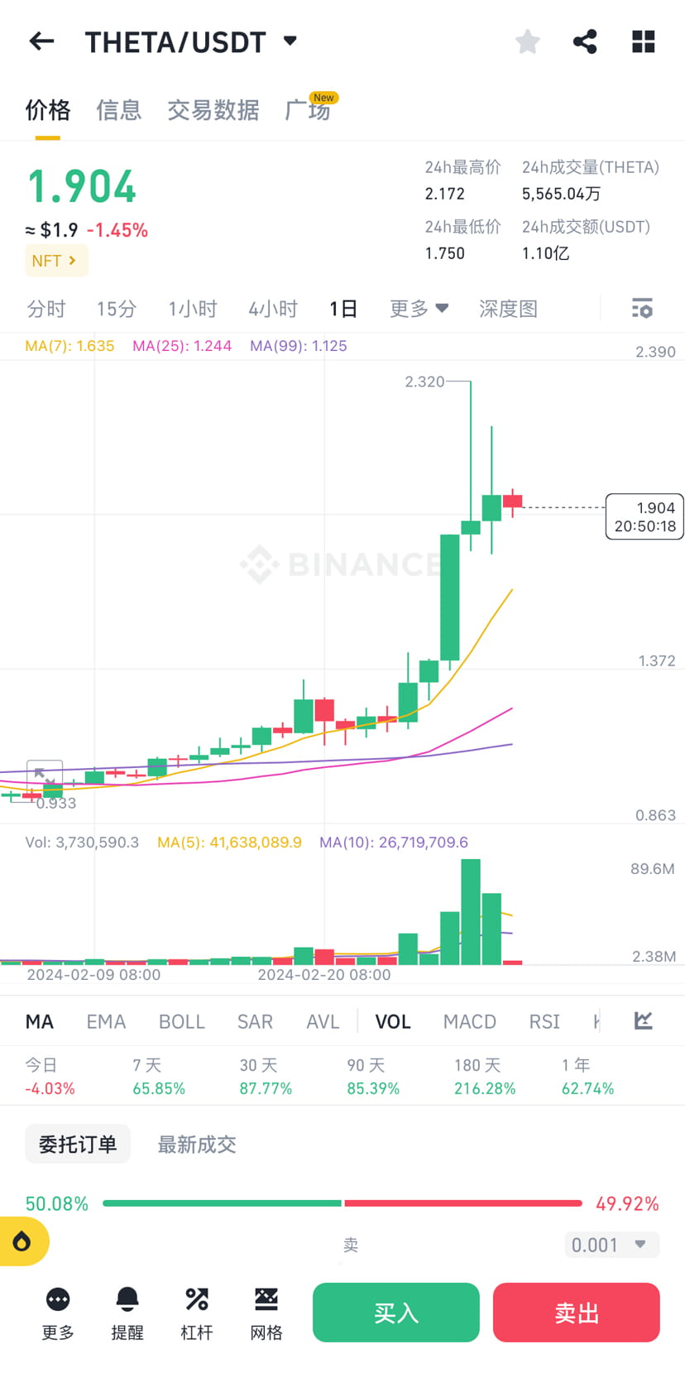Tap the back arrow to exit the chart
The height and width of the screenshot is (1378, 685).
pyautogui.click(x=41, y=41)
